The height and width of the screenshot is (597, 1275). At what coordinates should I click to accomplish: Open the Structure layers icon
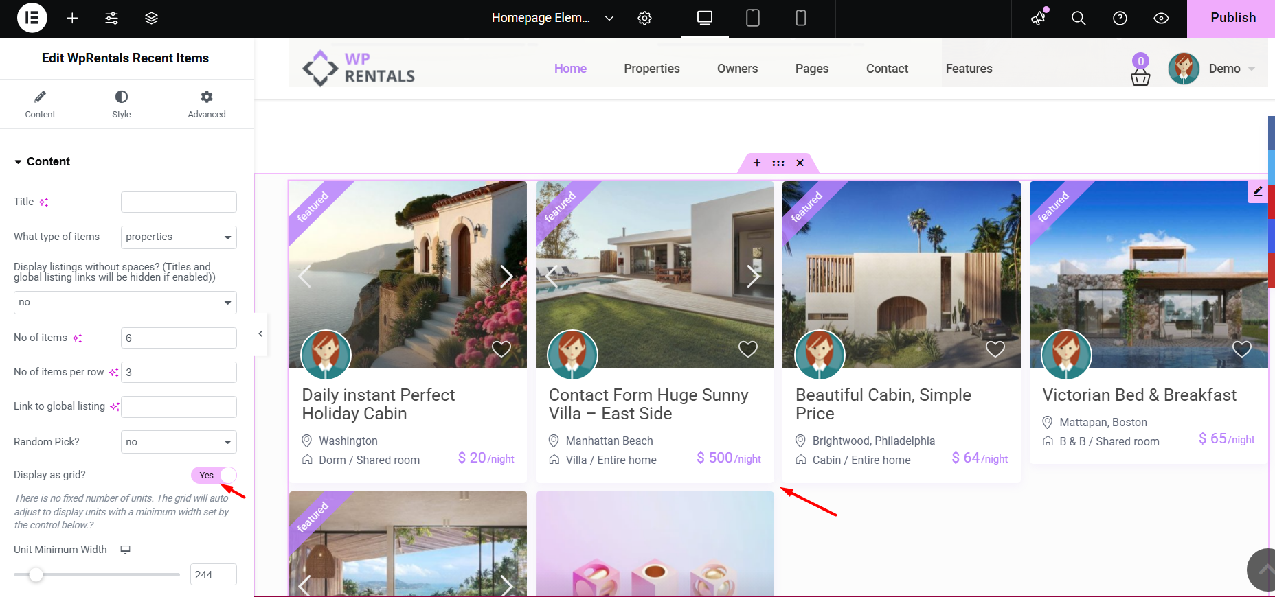point(152,19)
